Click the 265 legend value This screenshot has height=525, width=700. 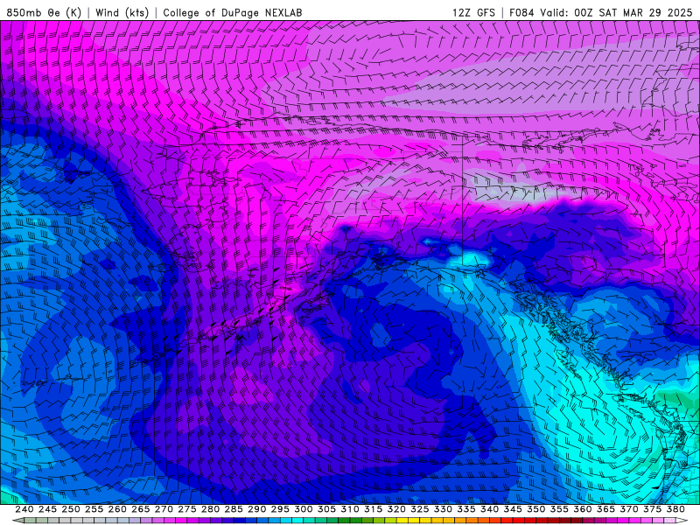[140, 509]
